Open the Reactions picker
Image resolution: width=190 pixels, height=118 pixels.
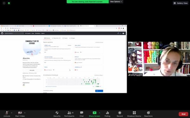coord(148,114)
